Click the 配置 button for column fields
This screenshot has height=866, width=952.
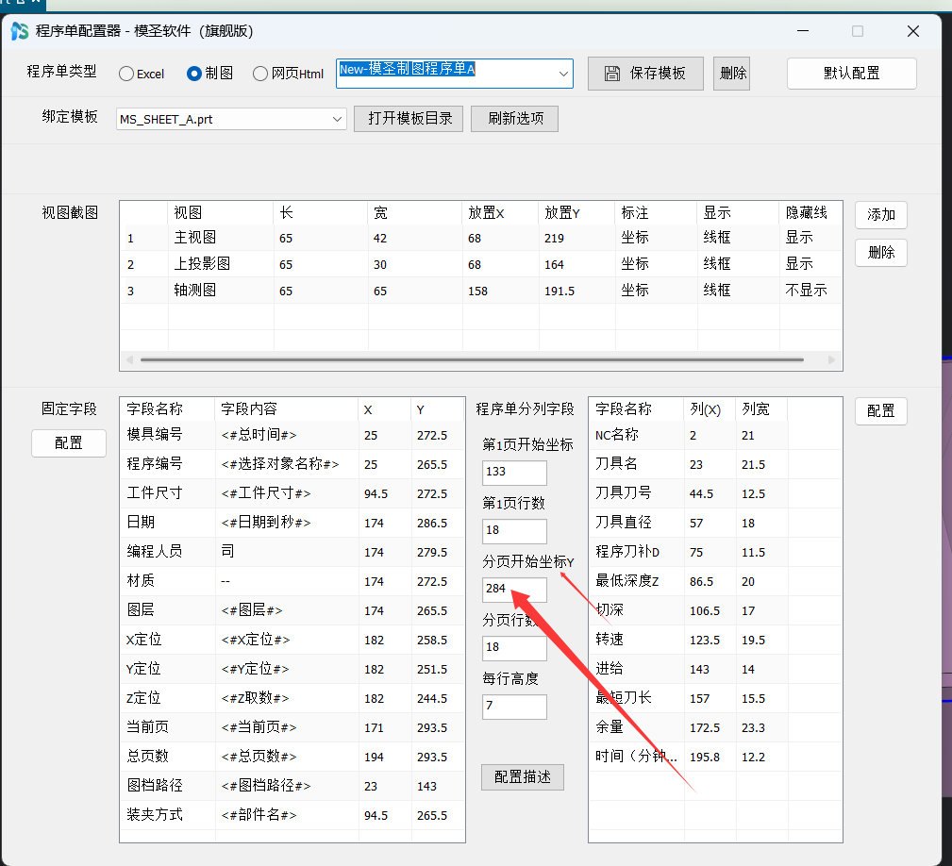pos(881,411)
